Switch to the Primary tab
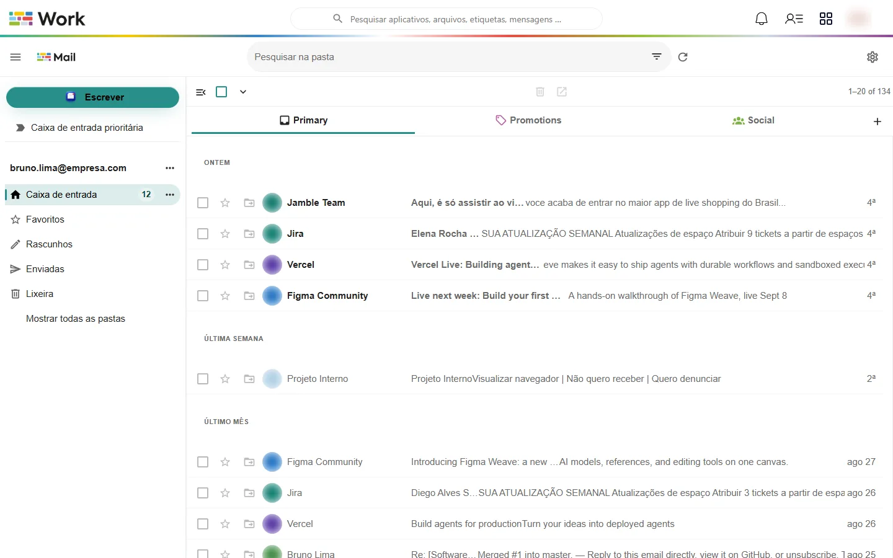Viewport: 893px width, 558px height. click(303, 120)
